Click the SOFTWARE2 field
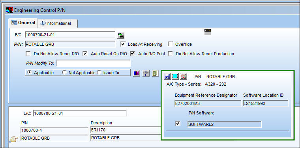 click(225, 124)
